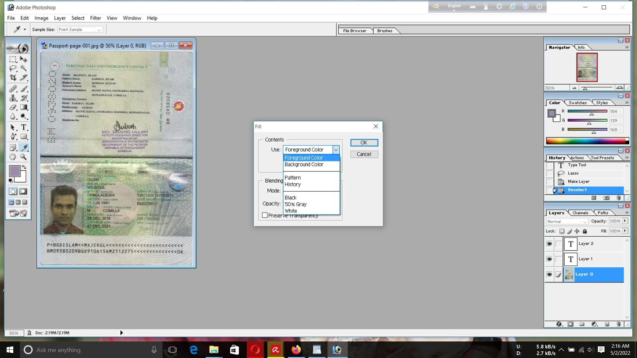Select the Lasso tool in the toolbox
The image size is (637, 358).
(13, 68)
